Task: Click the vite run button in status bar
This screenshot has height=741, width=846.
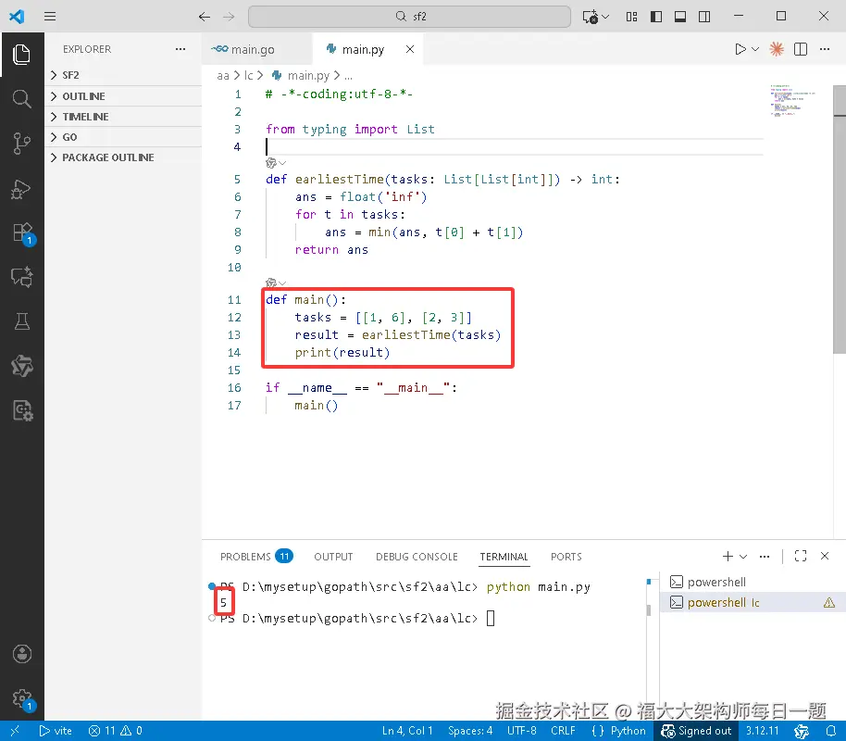Action: click(56, 731)
